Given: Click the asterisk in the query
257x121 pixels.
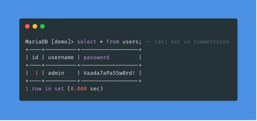Looking at the screenshot, I should click(101, 42).
